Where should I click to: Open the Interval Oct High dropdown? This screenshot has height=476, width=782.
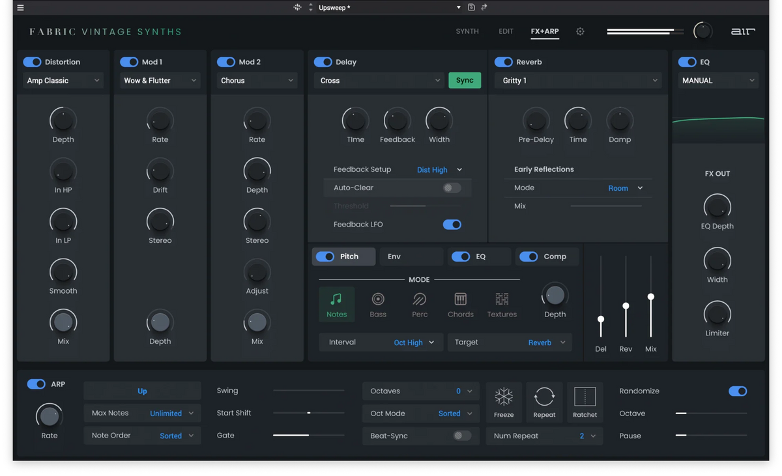click(381, 343)
